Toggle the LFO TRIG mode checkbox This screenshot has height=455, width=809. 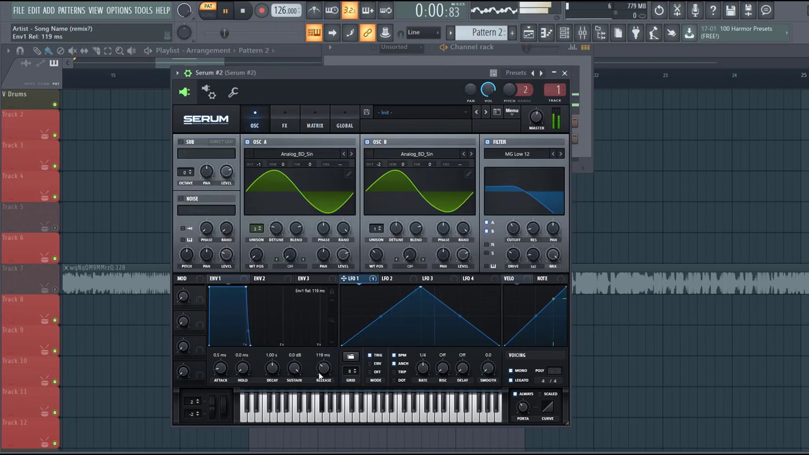tap(370, 355)
